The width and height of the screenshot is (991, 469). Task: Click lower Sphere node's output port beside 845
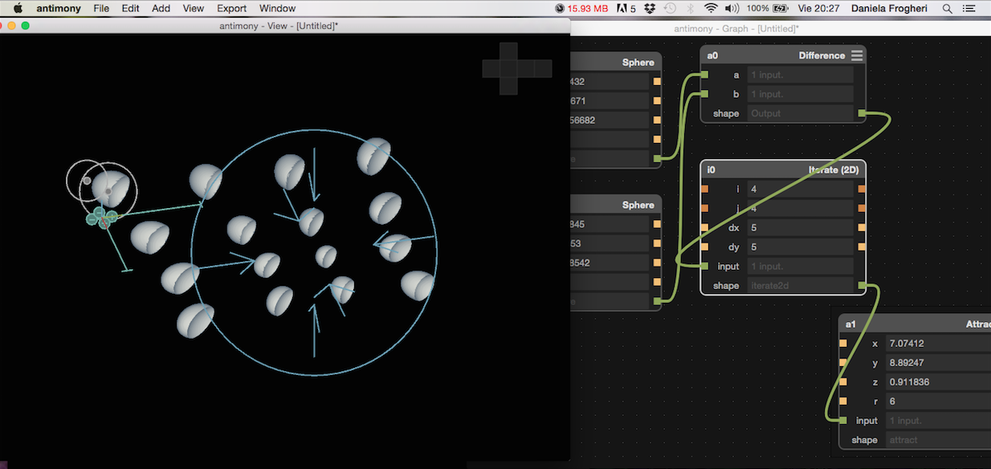click(658, 225)
